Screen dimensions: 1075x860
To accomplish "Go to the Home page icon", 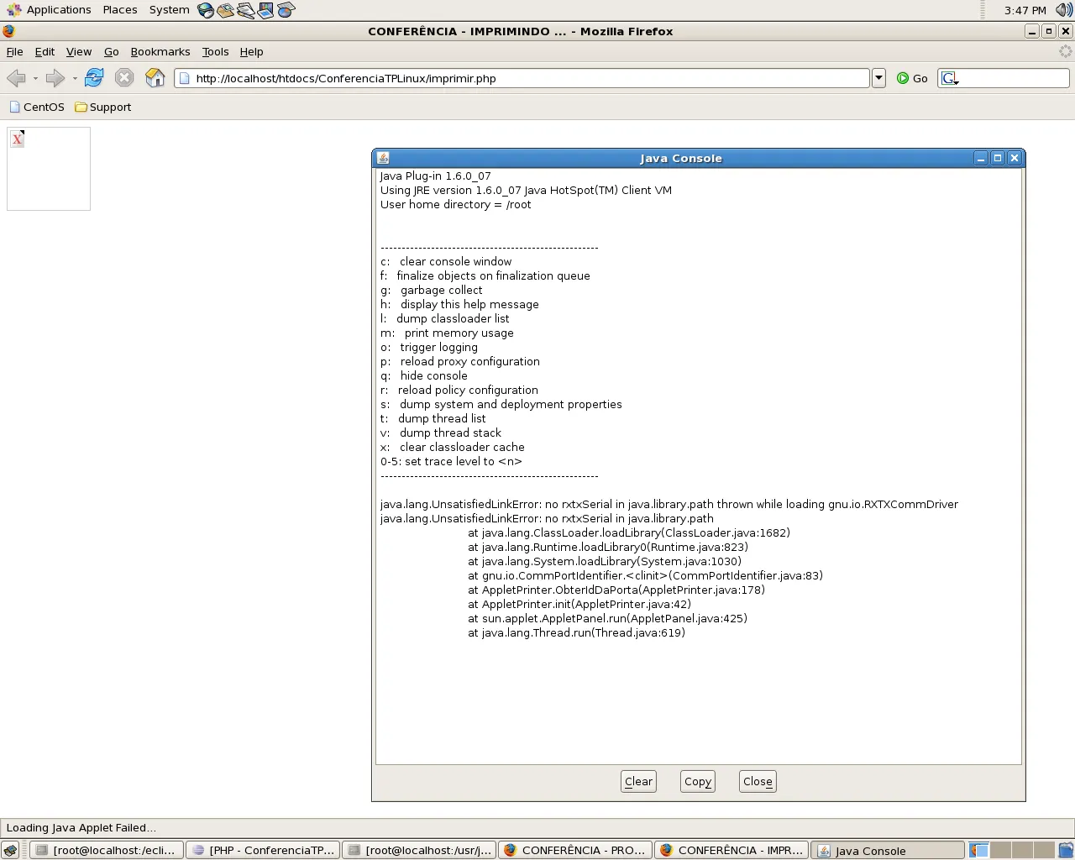I will click(x=155, y=78).
